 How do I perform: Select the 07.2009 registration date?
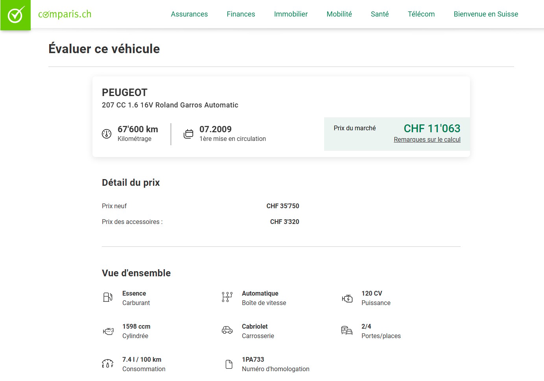tap(216, 129)
